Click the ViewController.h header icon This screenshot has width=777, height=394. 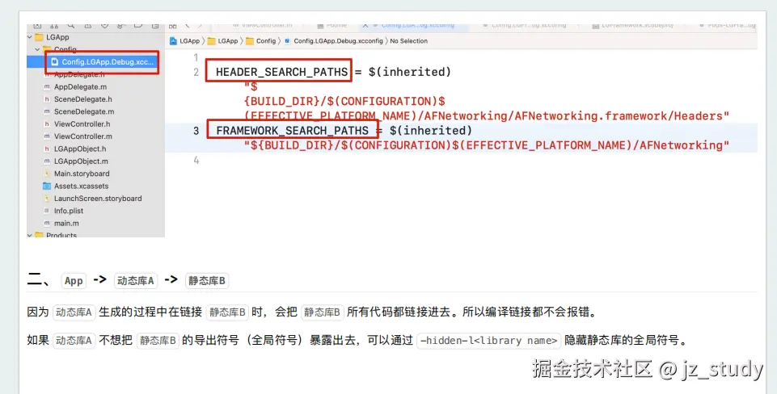point(47,124)
